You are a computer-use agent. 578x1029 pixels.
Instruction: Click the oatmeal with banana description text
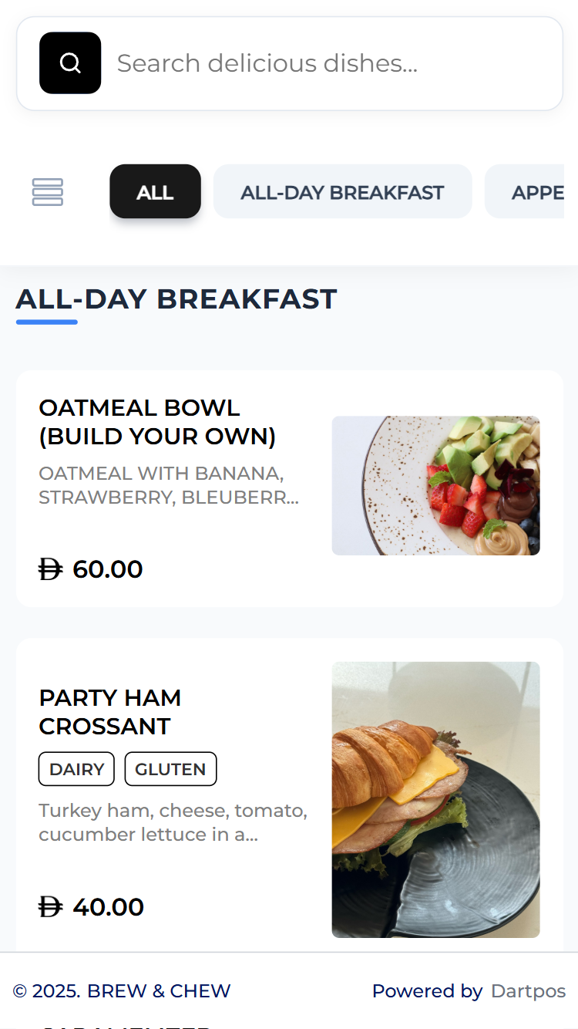(x=169, y=485)
